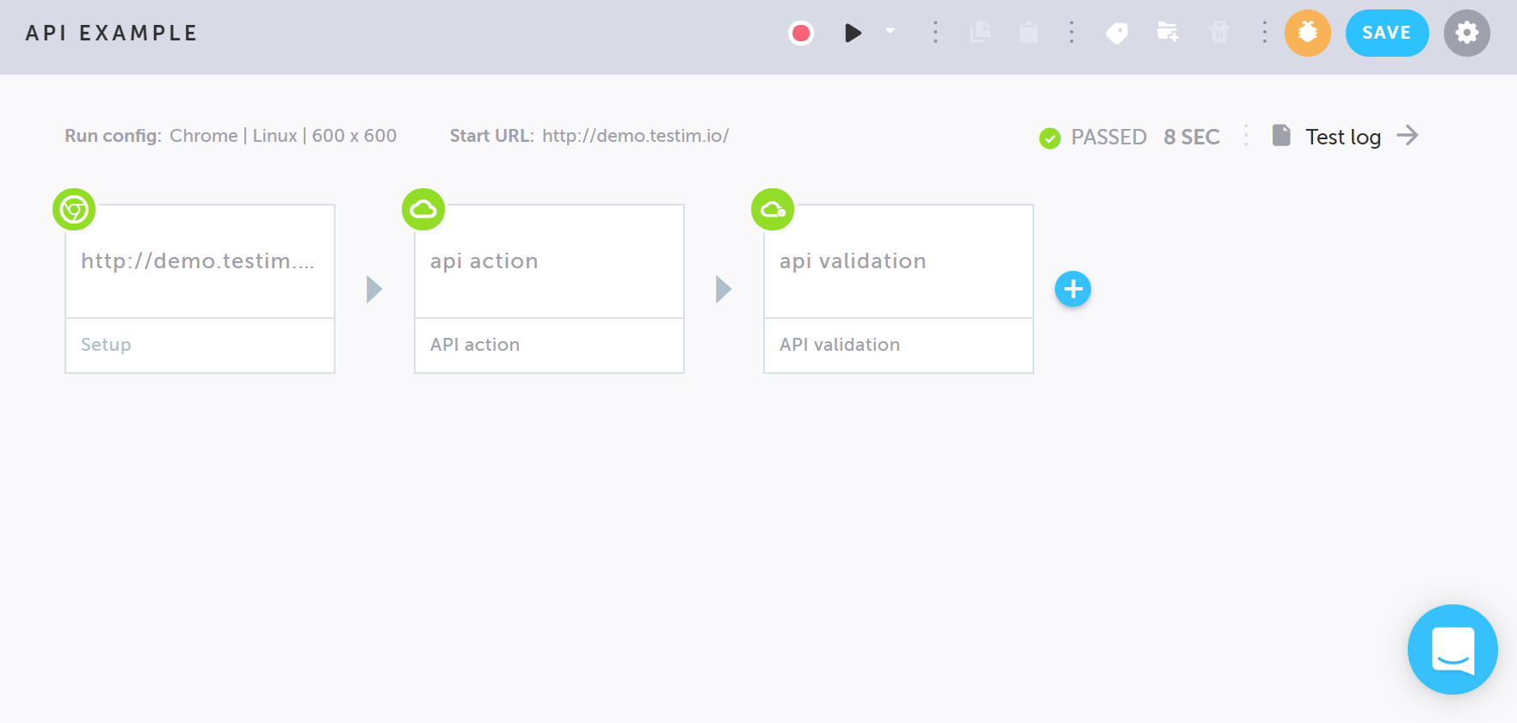The width and height of the screenshot is (1517, 723).
Task: Click the 8 SEC duration text
Action: [x=1192, y=137]
